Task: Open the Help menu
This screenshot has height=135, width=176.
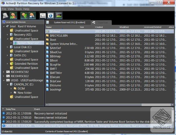Action: (x=26, y=9)
